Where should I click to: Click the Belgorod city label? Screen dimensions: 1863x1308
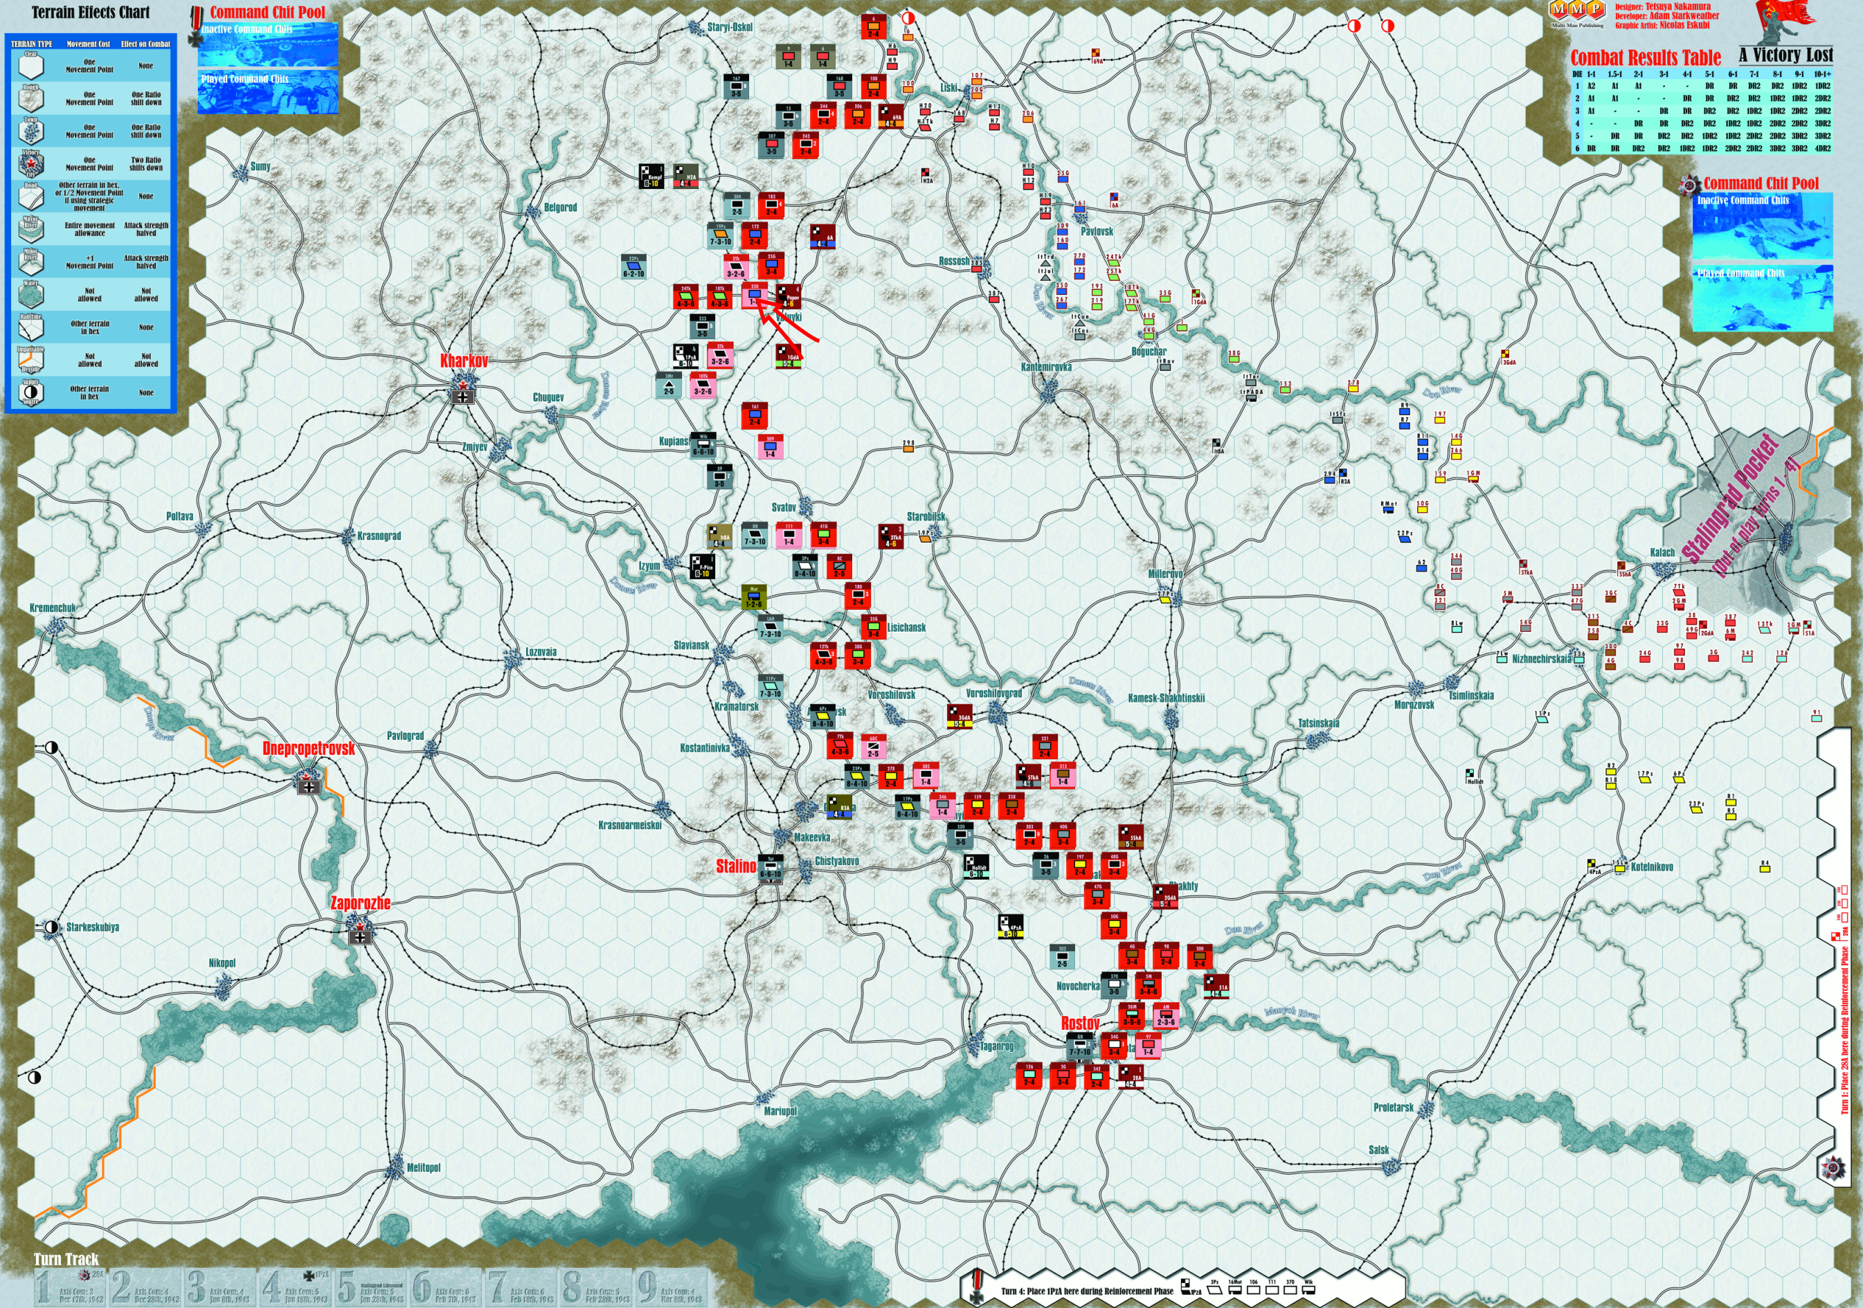(560, 208)
